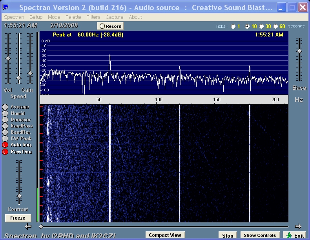The height and width of the screenshot is (240, 310).
Task: Select the 30 seconds ticks option
Action: point(261,26)
